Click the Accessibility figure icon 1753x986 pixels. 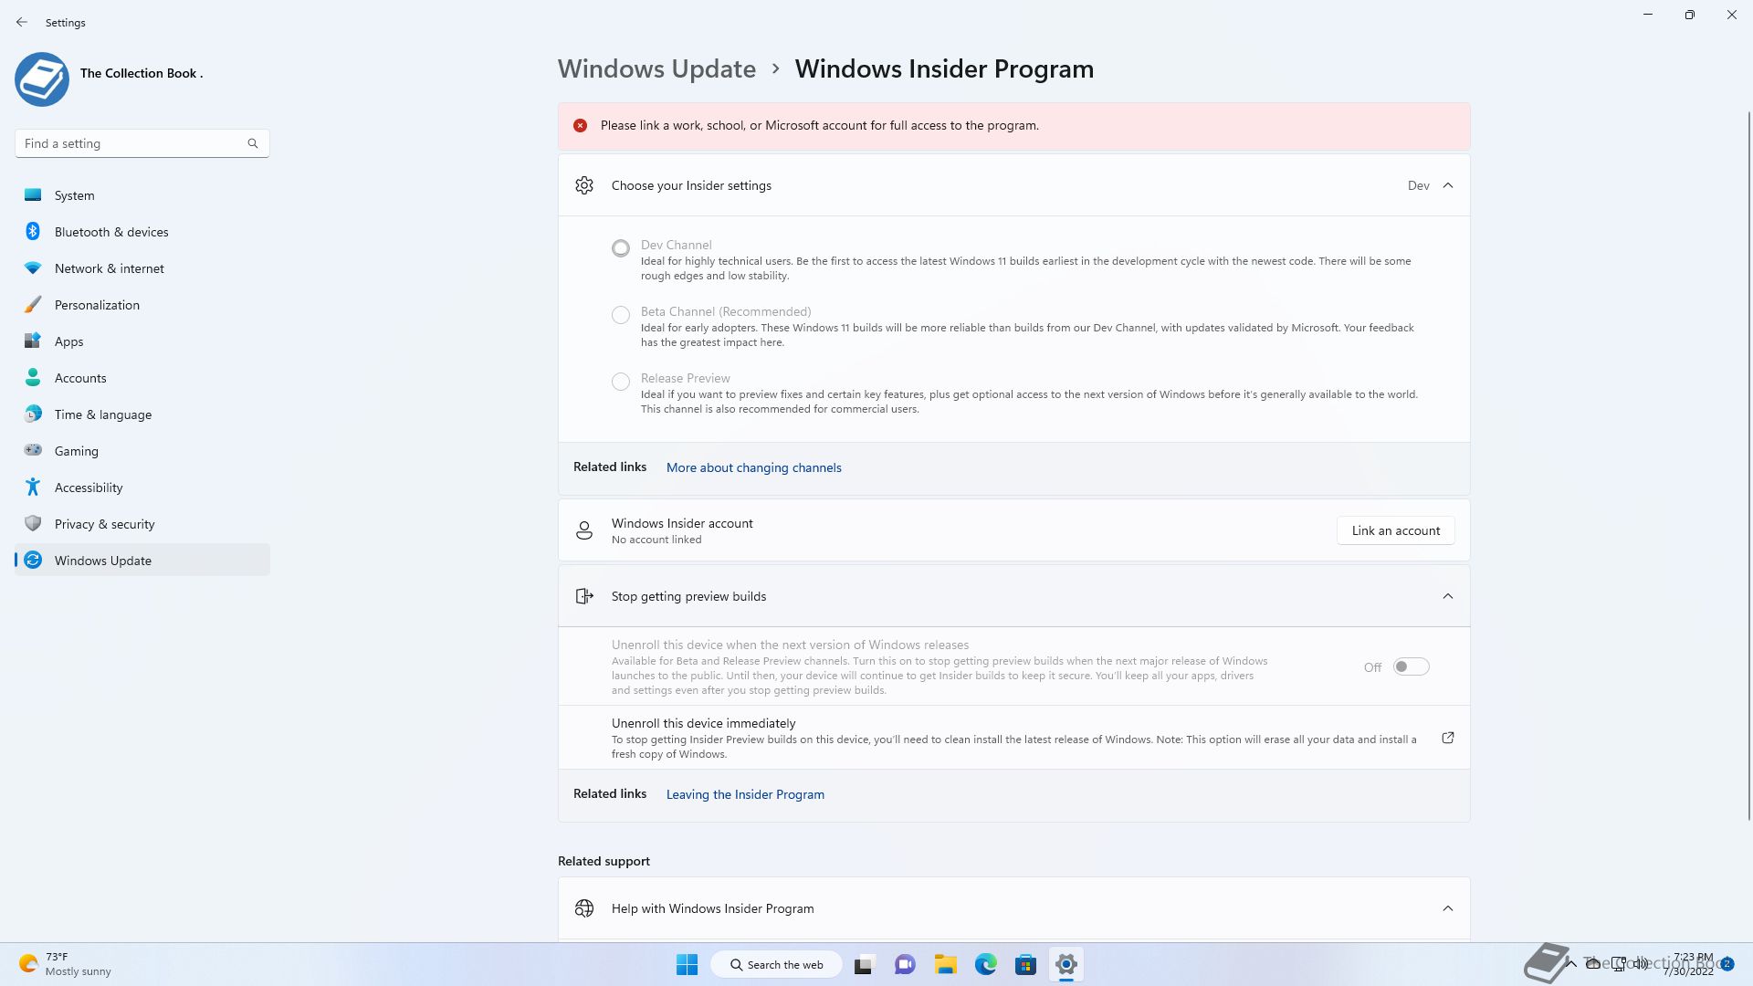click(x=33, y=487)
